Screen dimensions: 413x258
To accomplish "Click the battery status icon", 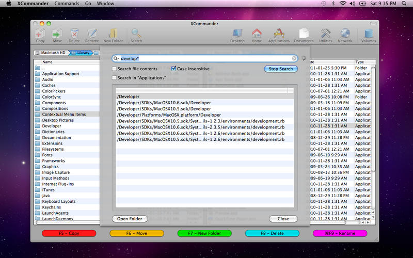I will [363, 4].
